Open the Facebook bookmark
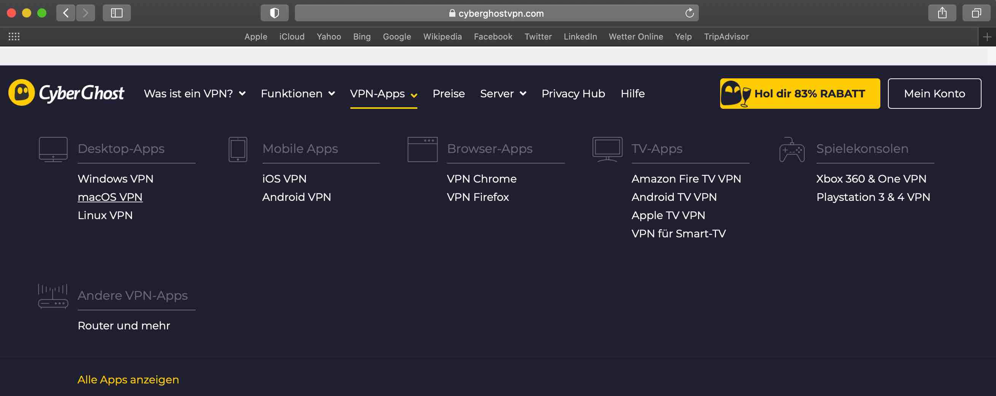Image resolution: width=996 pixels, height=396 pixels. [x=493, y=37]
